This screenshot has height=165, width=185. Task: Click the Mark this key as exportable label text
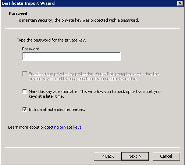coord(95,94)
